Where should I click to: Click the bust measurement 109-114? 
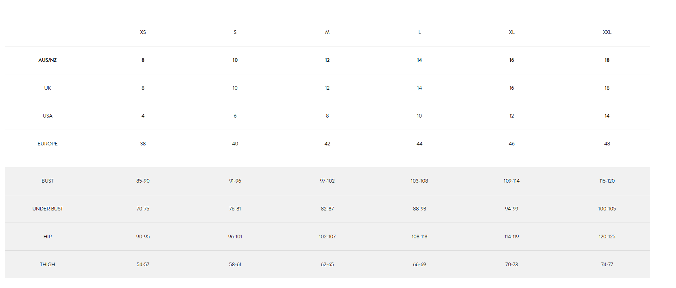(511, 181)
